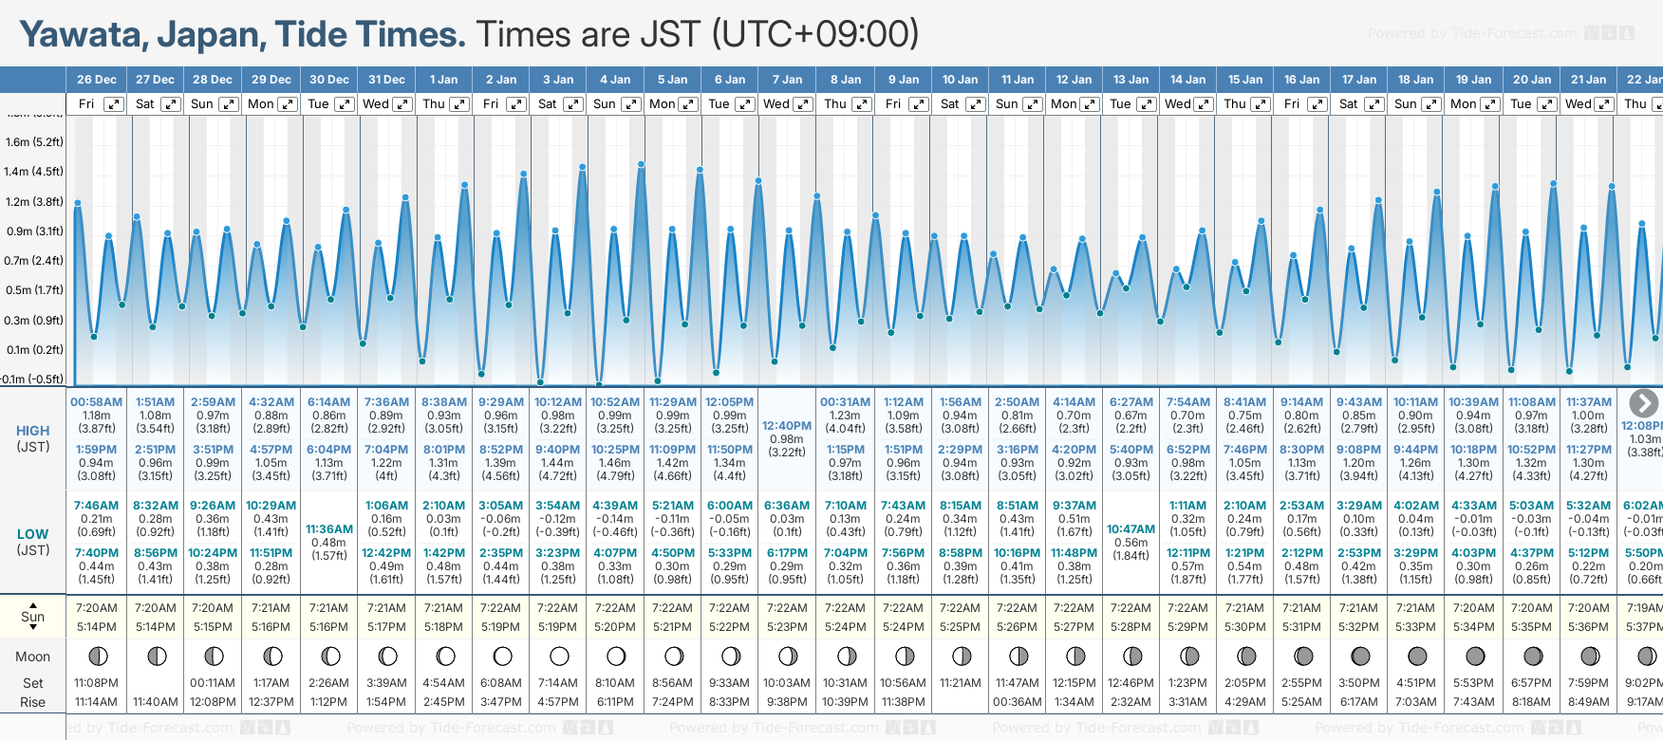The image size is (1663, 740).
Task: Click the moon phase icon for 3 Jan
Action: tap(559, 657)
